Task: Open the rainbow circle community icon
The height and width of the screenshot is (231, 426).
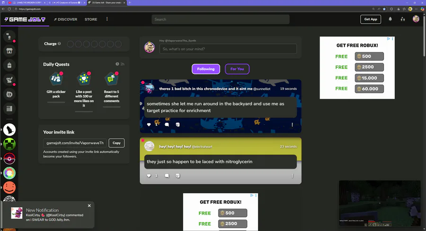Action: tap(9, 173)
